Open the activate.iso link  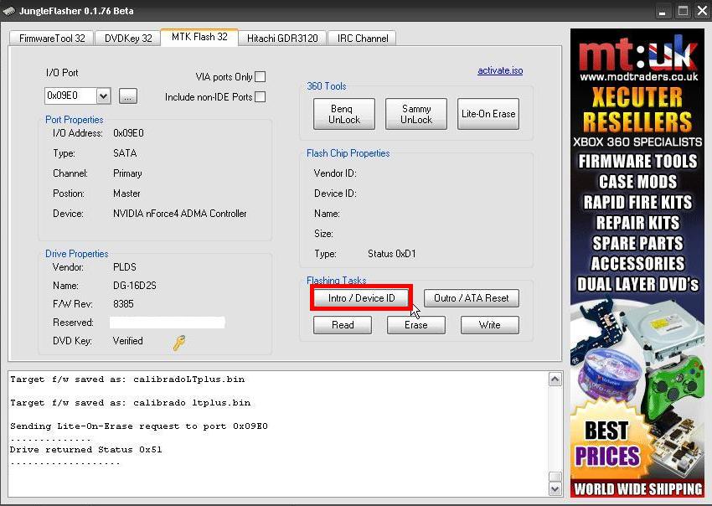500,71
